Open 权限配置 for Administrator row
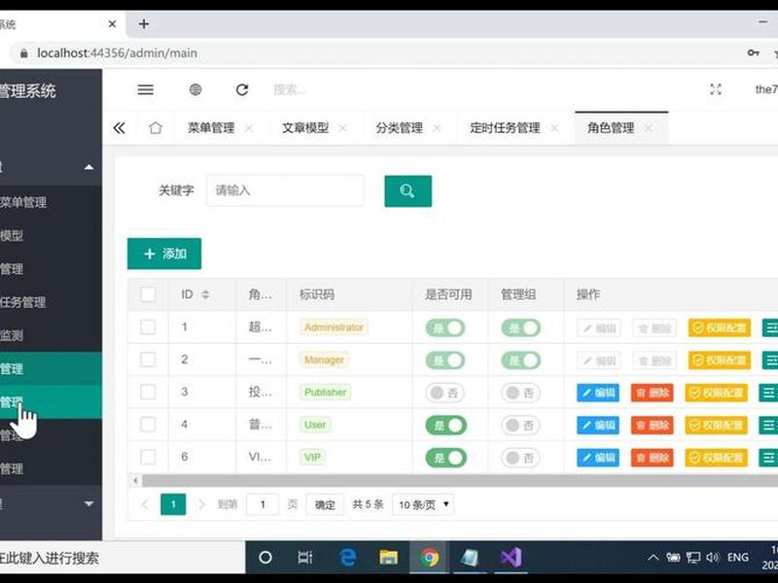 pos(720,328)
